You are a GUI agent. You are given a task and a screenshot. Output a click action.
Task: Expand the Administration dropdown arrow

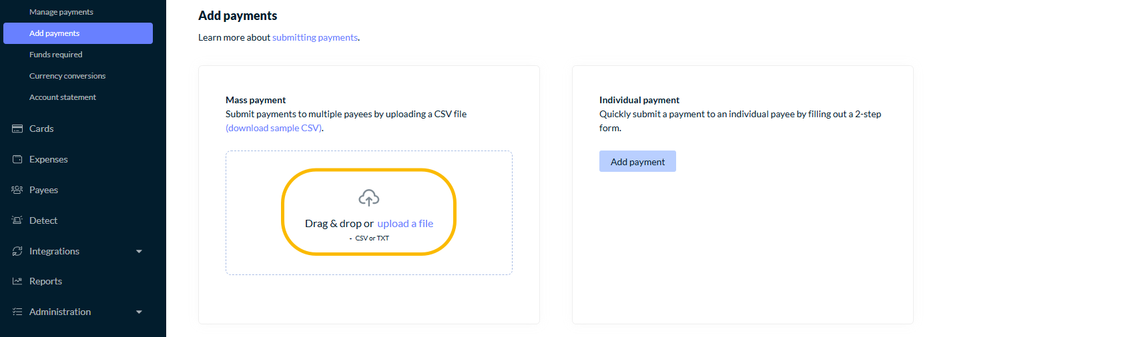pyautogui.click(x=139, y=312)
